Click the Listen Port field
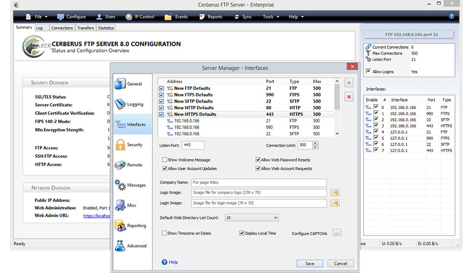Screen dimensions: 472x273 (x=193, y=145)
